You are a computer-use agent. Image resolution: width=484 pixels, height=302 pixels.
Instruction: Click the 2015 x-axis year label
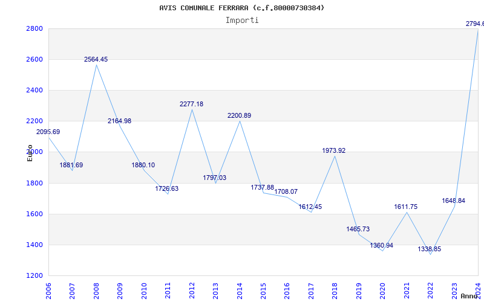tap(263, 291)
